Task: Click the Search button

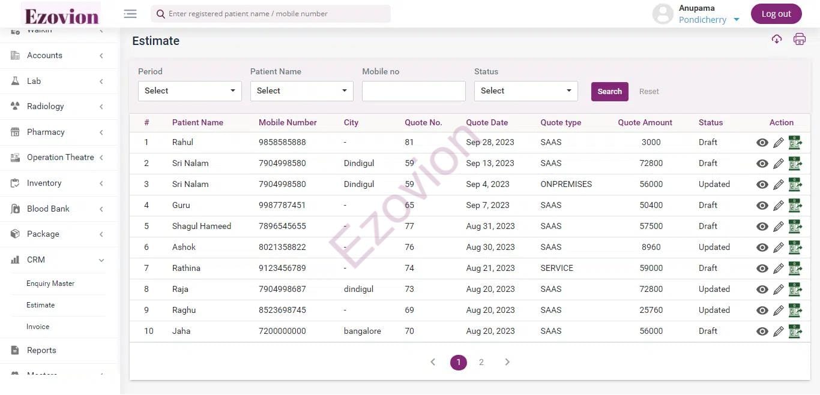Action: (609, 92)
